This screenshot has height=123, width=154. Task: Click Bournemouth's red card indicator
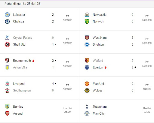pos(33,61)
